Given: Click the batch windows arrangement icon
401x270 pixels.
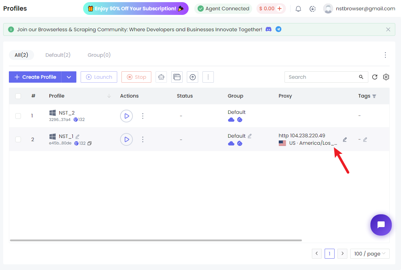Looking at the screenshot, I should (x=177, y=77).
